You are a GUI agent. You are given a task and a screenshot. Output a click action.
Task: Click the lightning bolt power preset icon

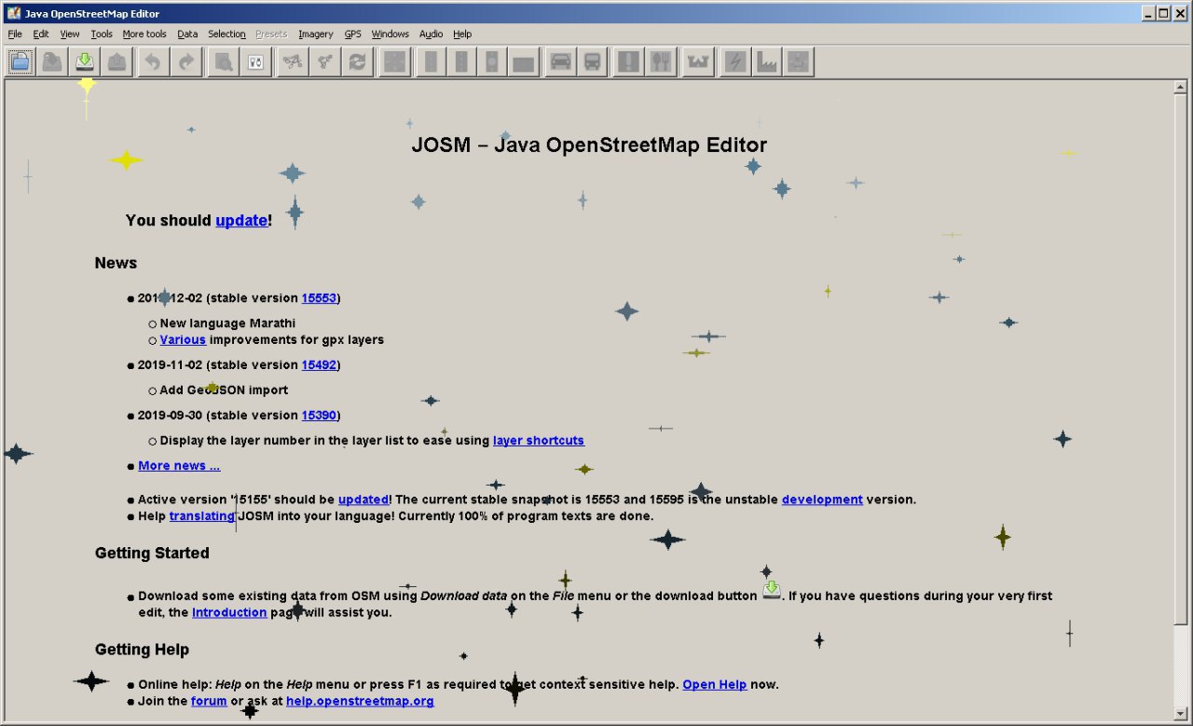735,62
